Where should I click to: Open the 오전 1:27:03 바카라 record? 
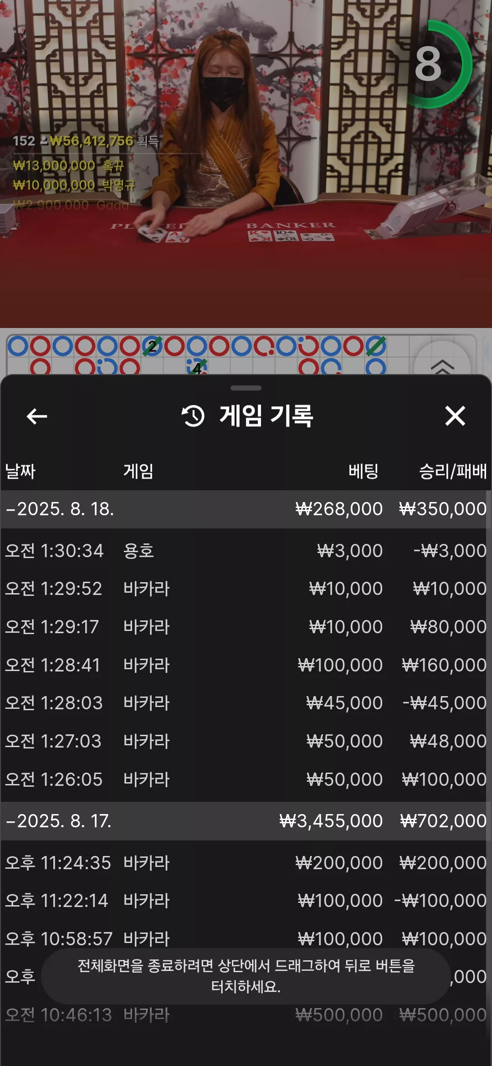pyautogui.click(x=246, y=741)
